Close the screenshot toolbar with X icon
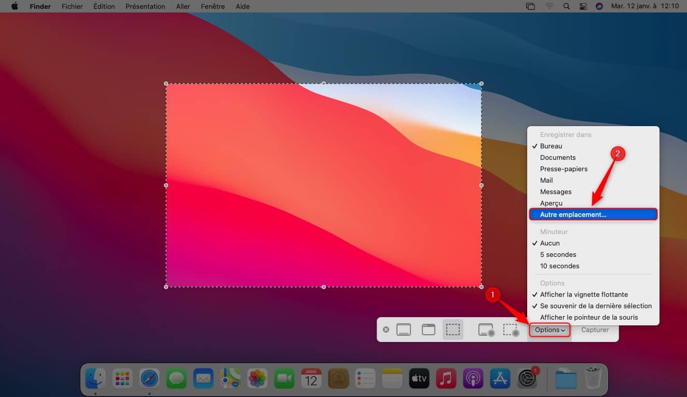The image size is (687, 397). pos(386,330)
